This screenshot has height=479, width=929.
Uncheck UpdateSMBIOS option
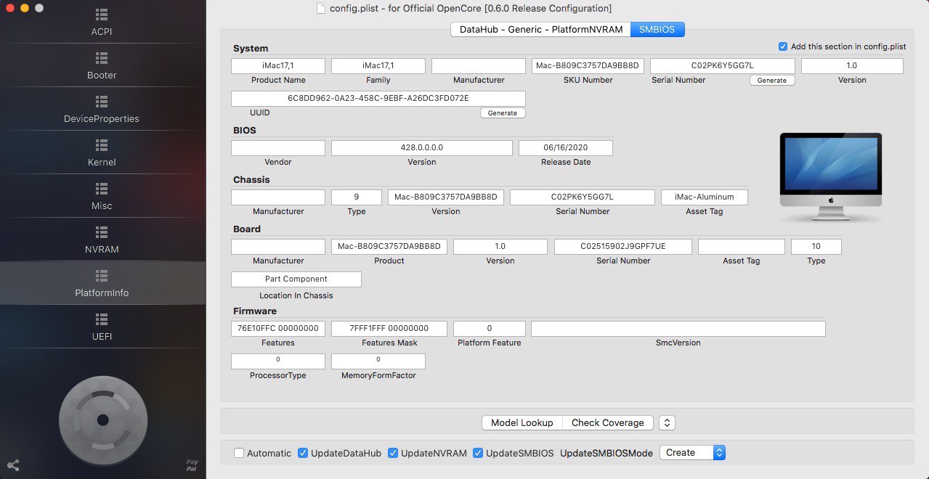click(x=478, y=453)
